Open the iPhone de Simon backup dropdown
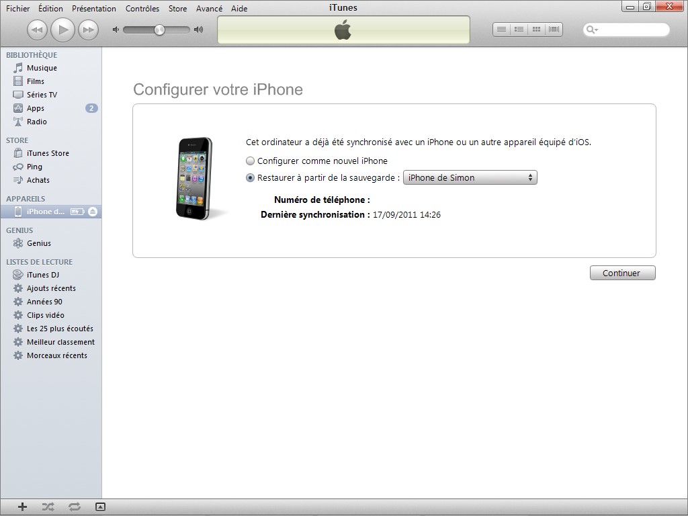The image size is (688, 516). [470, 178]
